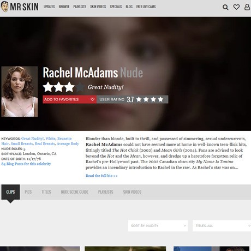Open favorites heart icon in header
The height and width of the screenshot is (251, 251).
[236, 7]
